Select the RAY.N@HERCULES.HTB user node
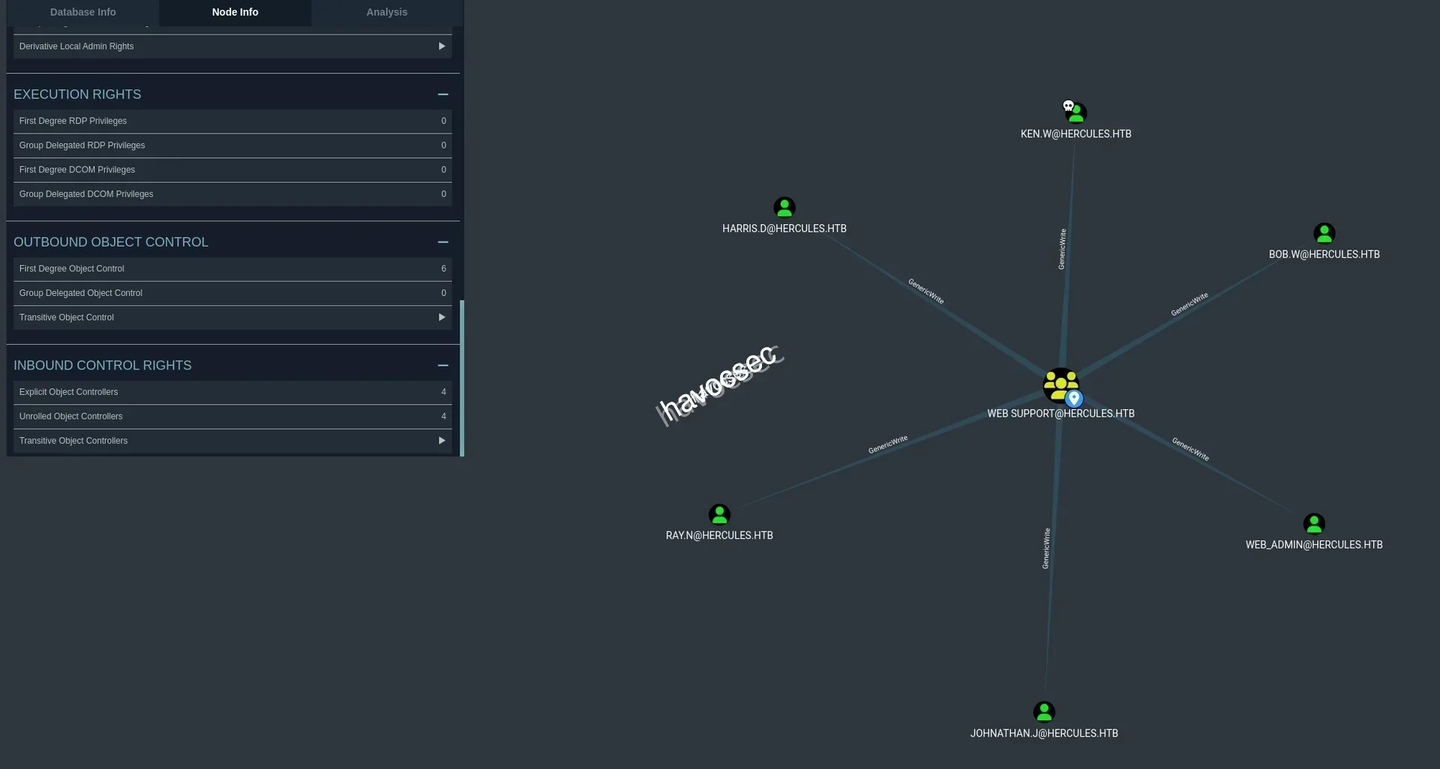1440x769 pixels. tap(718, 515)
